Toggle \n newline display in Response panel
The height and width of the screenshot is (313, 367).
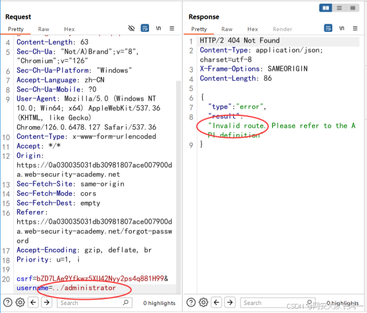(342, 29)
